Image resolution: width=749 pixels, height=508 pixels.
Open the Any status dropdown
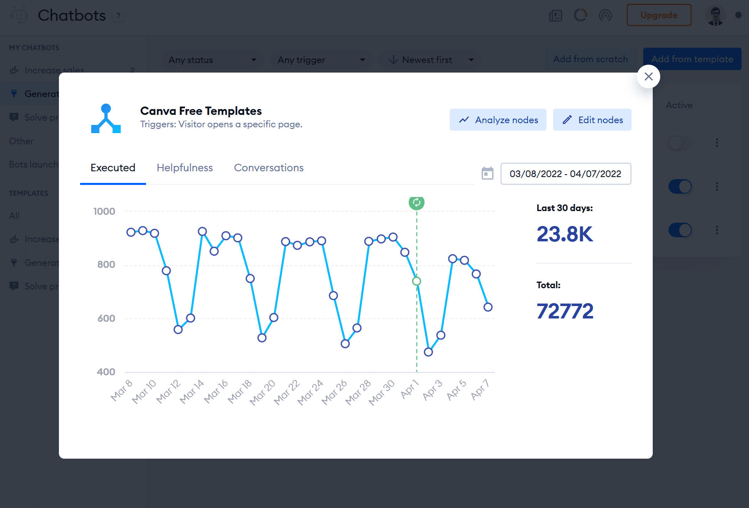point(212,60)
